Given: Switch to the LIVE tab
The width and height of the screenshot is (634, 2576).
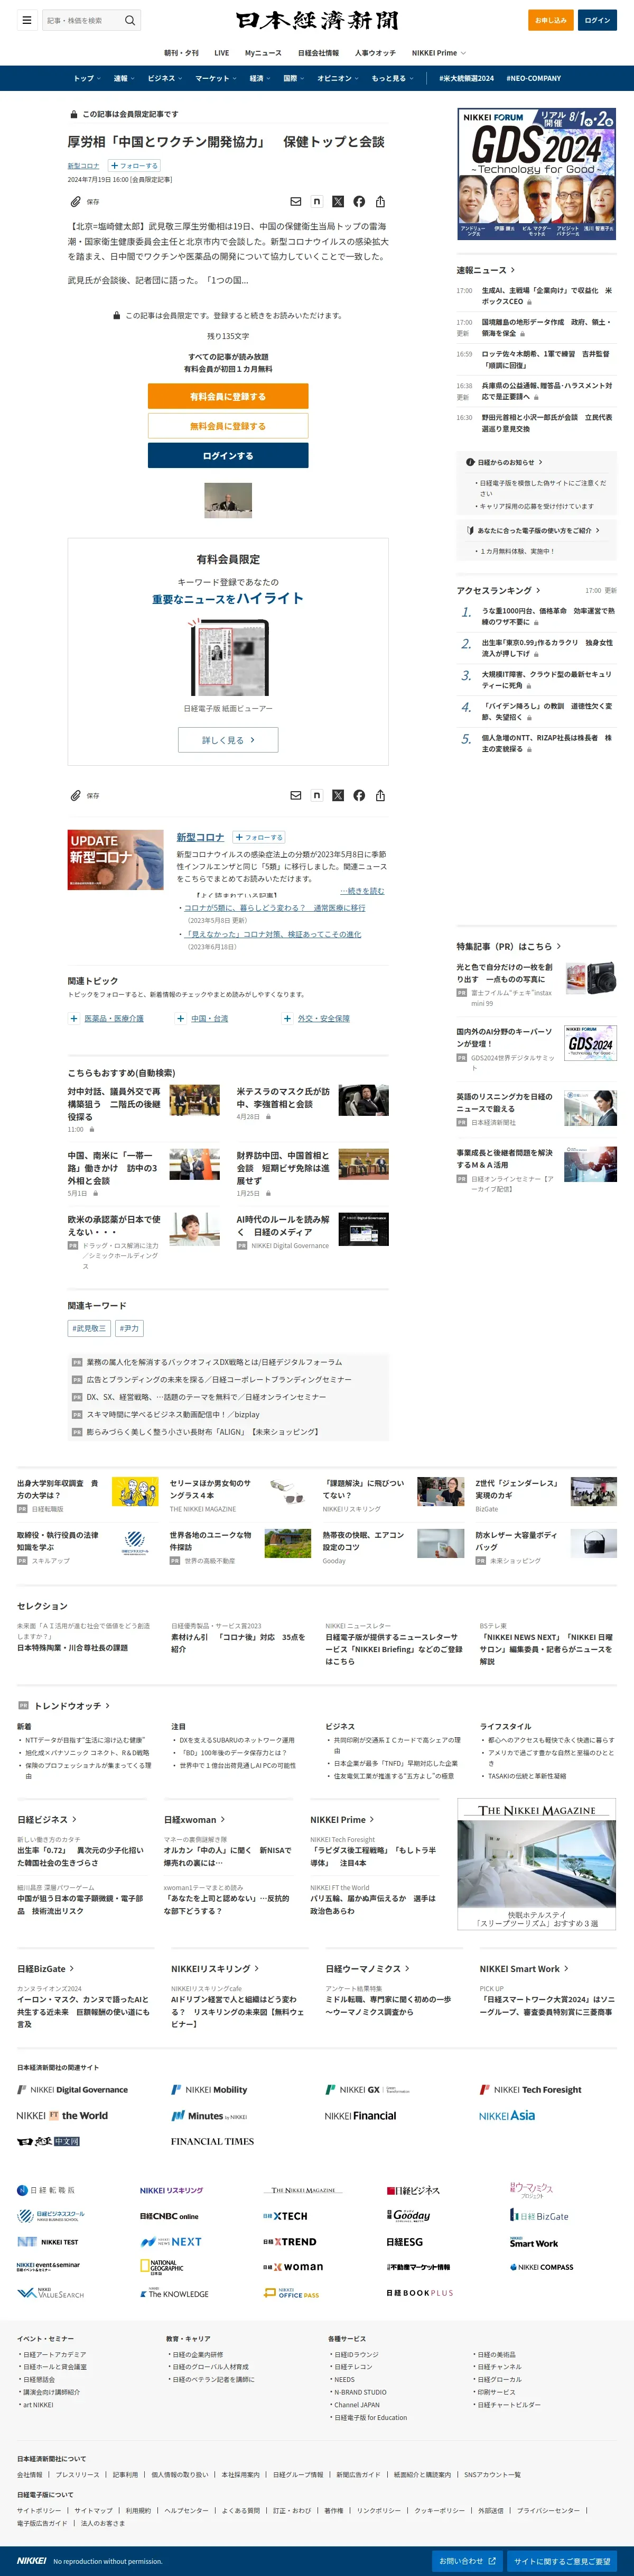Looking at the screenshot, I should [222, 53].
